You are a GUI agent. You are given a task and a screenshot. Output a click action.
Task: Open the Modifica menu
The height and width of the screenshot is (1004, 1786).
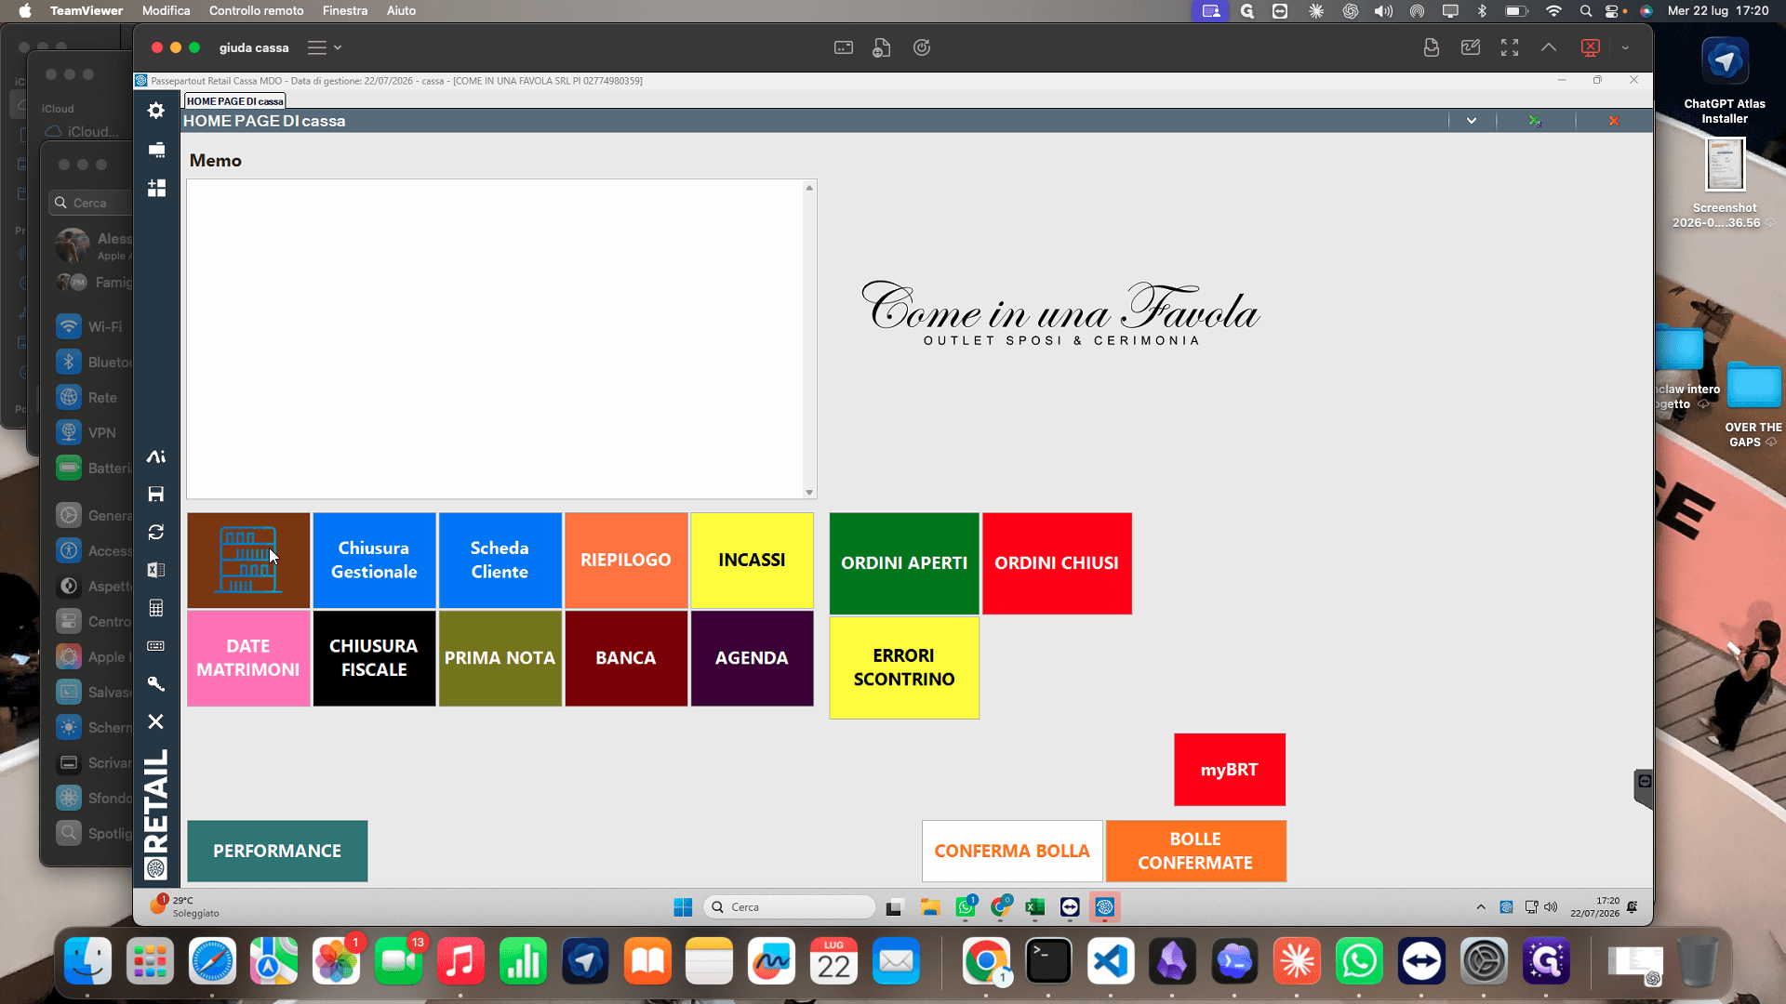pos(167,10)
